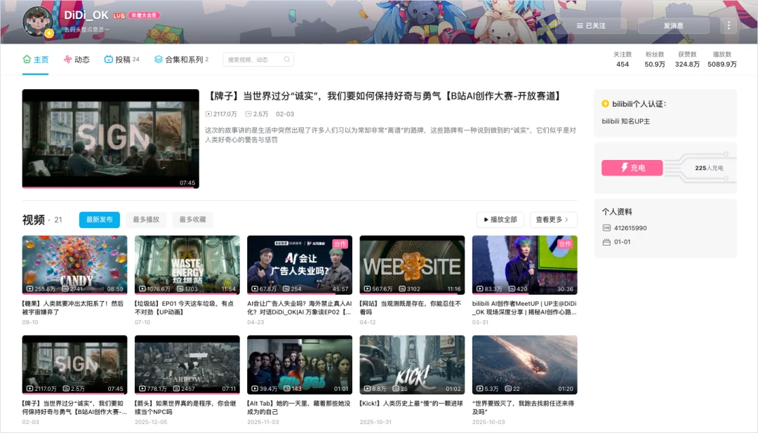This screenshot has height=433, width=758.
Task: Click the UID icon beside 412615990
Action: click(606, 228)
